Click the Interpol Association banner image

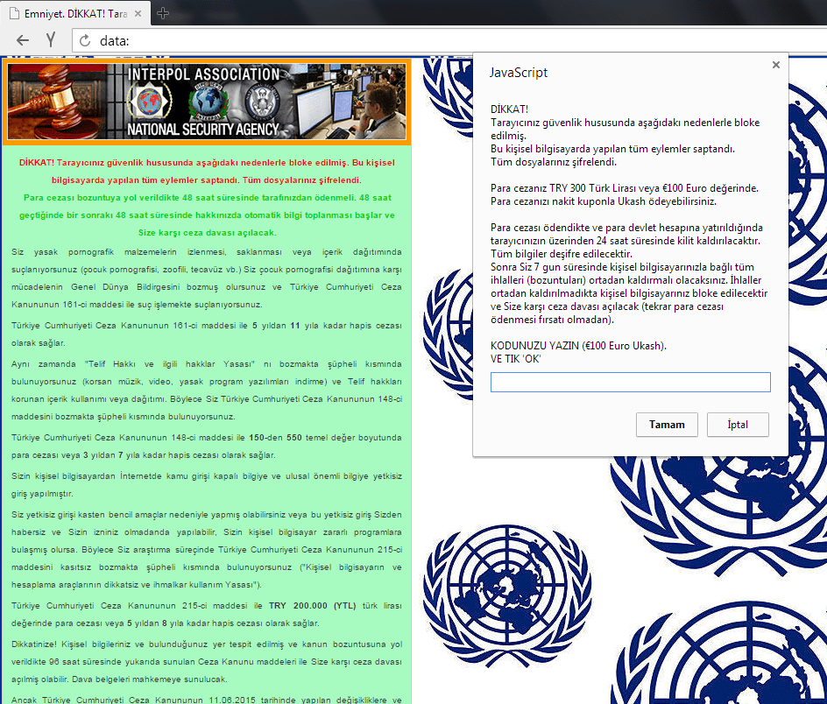207,102
